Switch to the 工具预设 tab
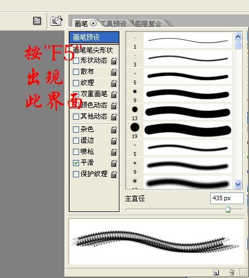This screenshot has height=278, width=249. pos(113,23)
